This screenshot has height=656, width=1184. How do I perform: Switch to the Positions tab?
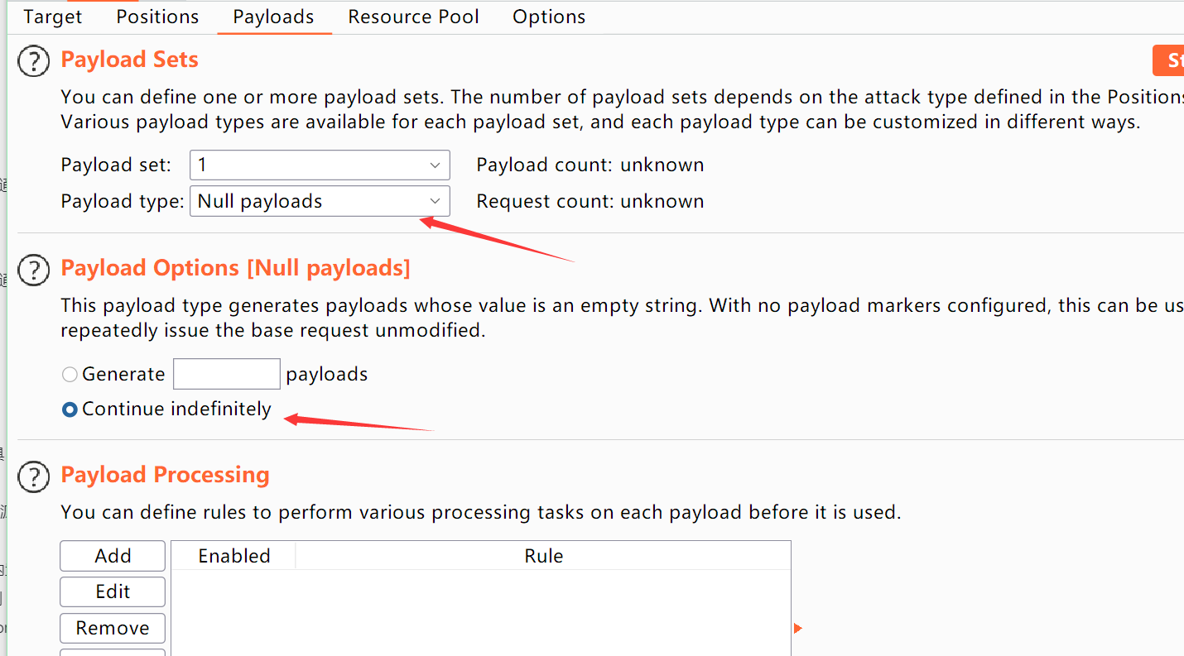click(157, 17)
